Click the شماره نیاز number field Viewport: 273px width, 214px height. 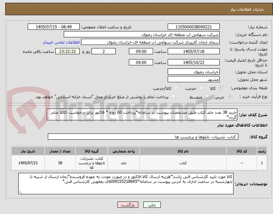194,27
